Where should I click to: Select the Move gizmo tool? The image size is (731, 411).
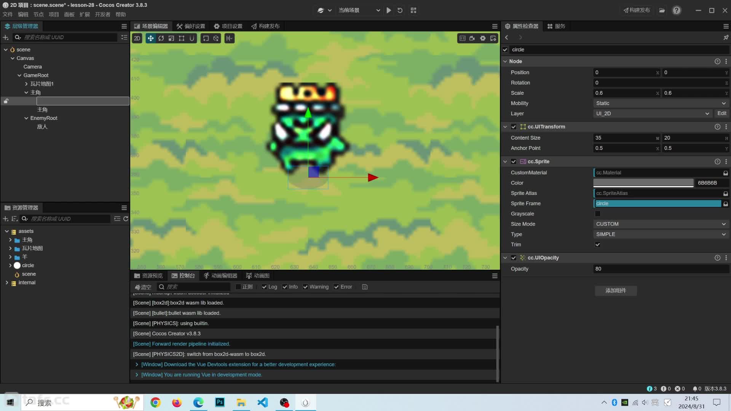coord(151,38)
